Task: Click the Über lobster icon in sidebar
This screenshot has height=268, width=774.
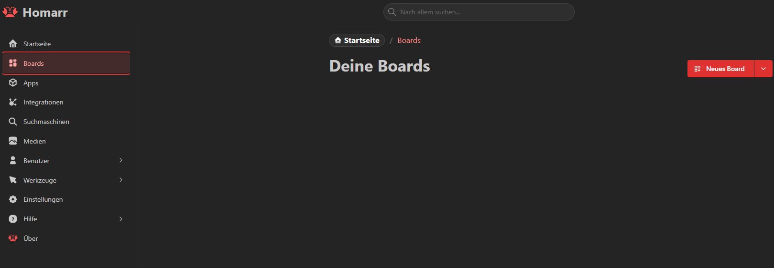Action: pyautogui.click(x=13, y=238)
